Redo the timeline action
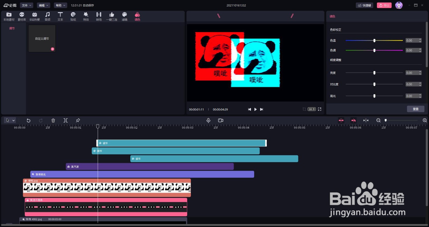 tap(41, 121)
